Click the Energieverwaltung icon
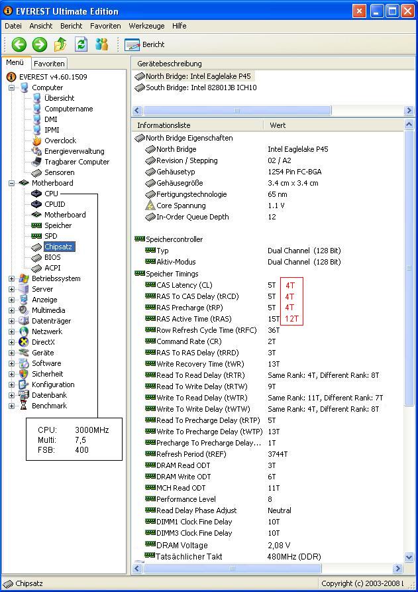 pyautogui.click(x=36, y=151)
